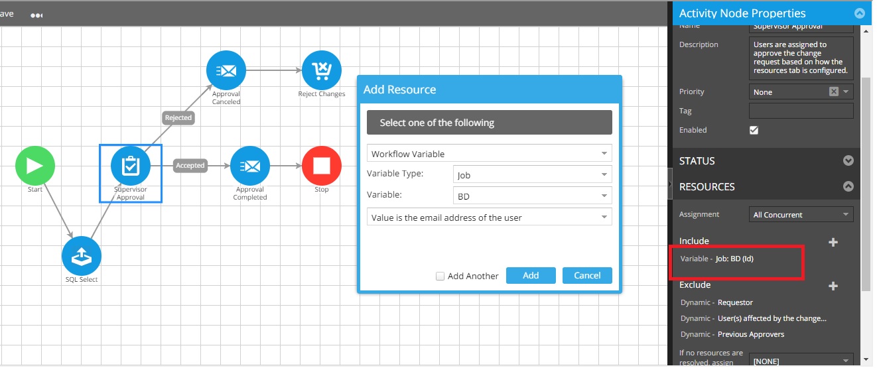
Task: Click the red Stop node
Action: (x=322, y=166)
